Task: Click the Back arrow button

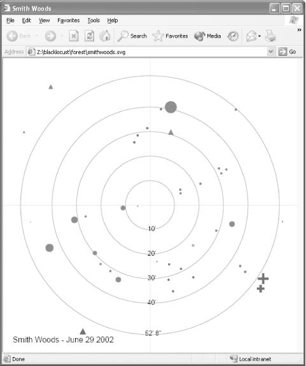Action: point(12,36)
